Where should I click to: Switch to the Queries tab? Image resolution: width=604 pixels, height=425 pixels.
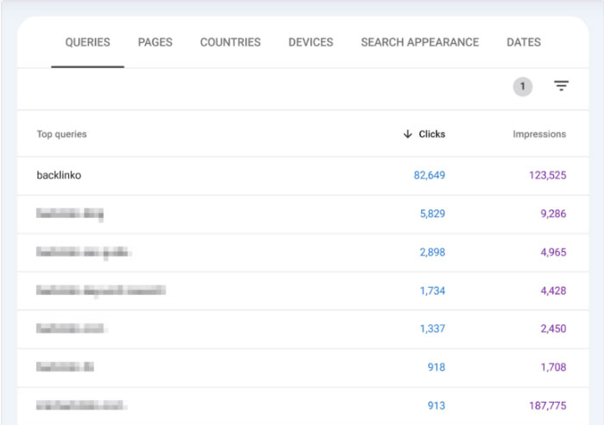(87, 42)
